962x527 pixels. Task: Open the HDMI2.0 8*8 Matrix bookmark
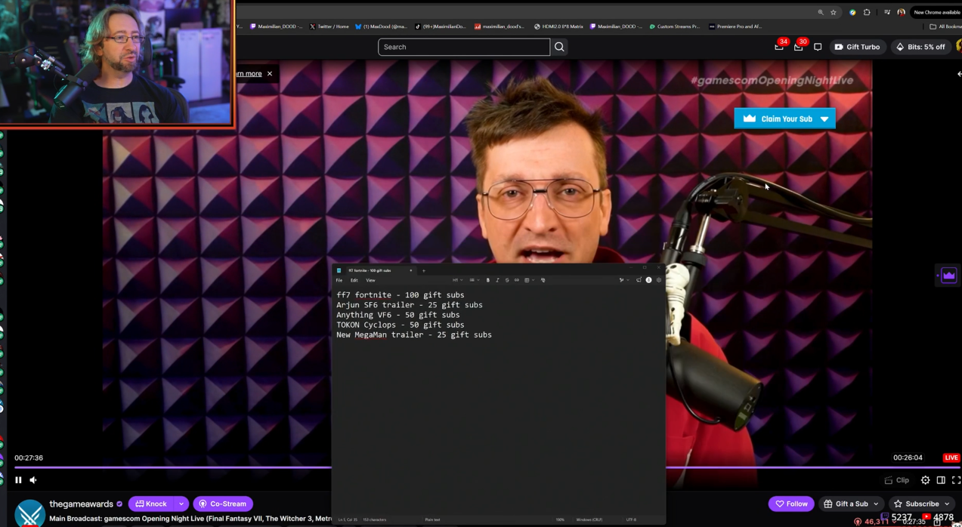point(558,26)
